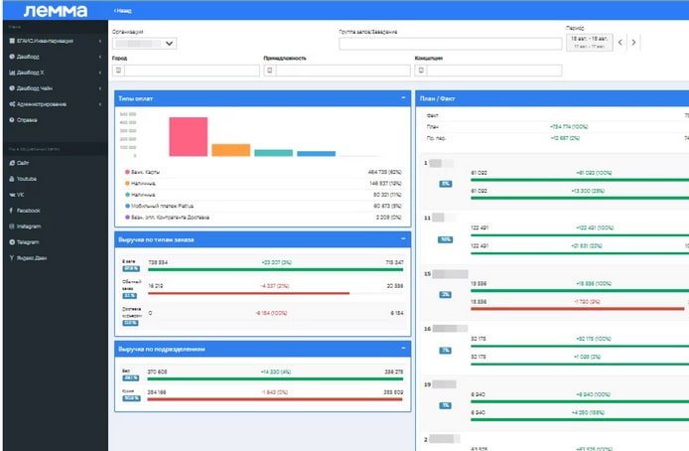
Task: Click the green В зале progress bar
Action: (276, 269)
